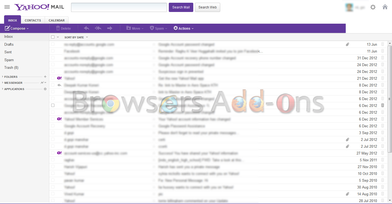Click the Search Mail button

point(181,7)
